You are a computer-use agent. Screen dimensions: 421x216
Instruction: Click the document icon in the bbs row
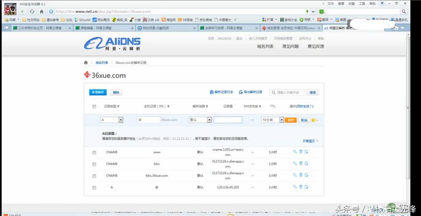coord(306,164)
